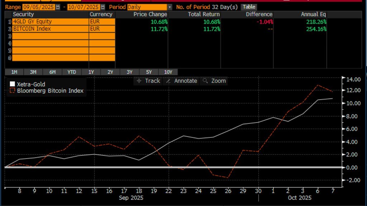
Task: Click the 09/05/2025 start date field
Action: click(x=39, y=7)
